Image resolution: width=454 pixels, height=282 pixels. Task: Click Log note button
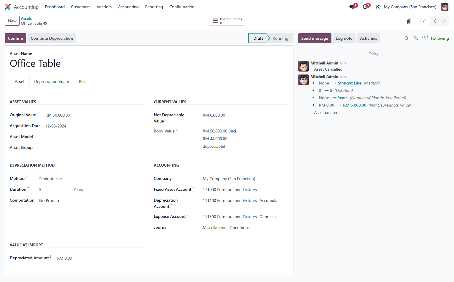(x=344, y=38)
